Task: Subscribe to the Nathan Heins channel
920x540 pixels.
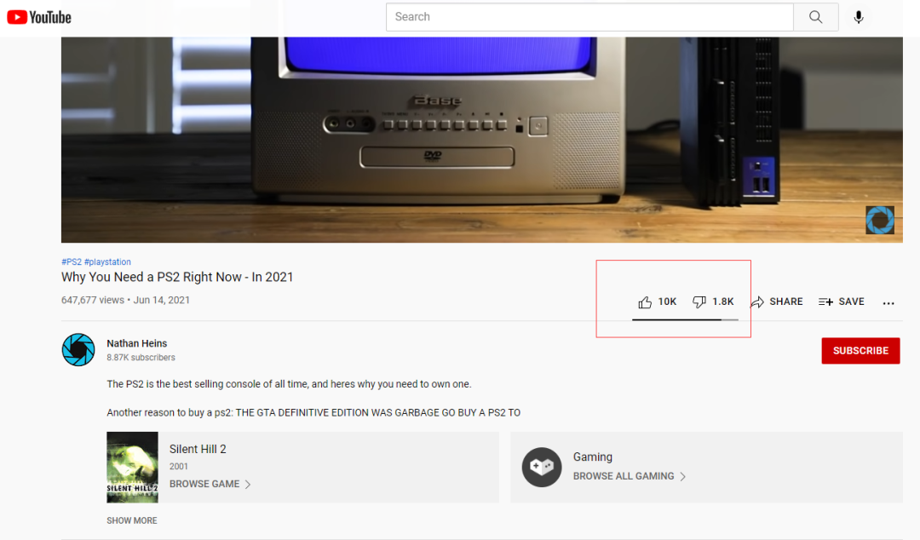Action: tap(860, 350)
